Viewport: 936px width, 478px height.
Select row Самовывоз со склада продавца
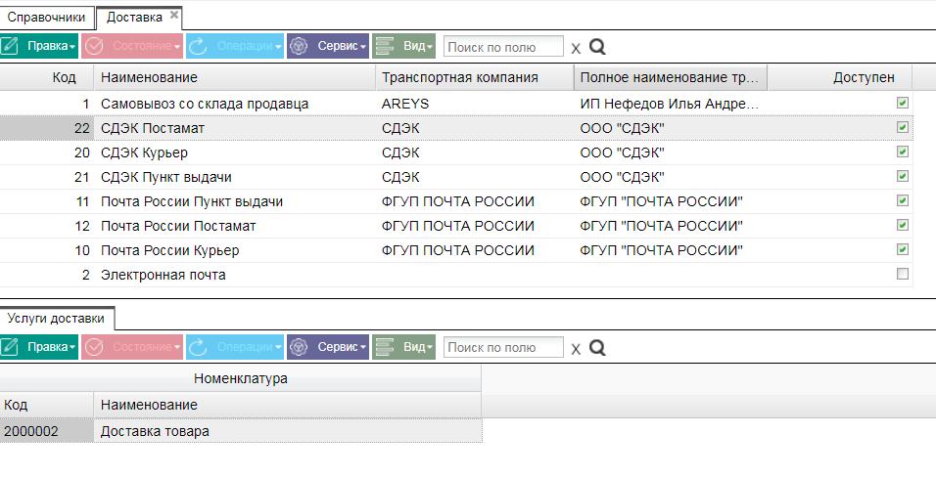coord(456,104)
